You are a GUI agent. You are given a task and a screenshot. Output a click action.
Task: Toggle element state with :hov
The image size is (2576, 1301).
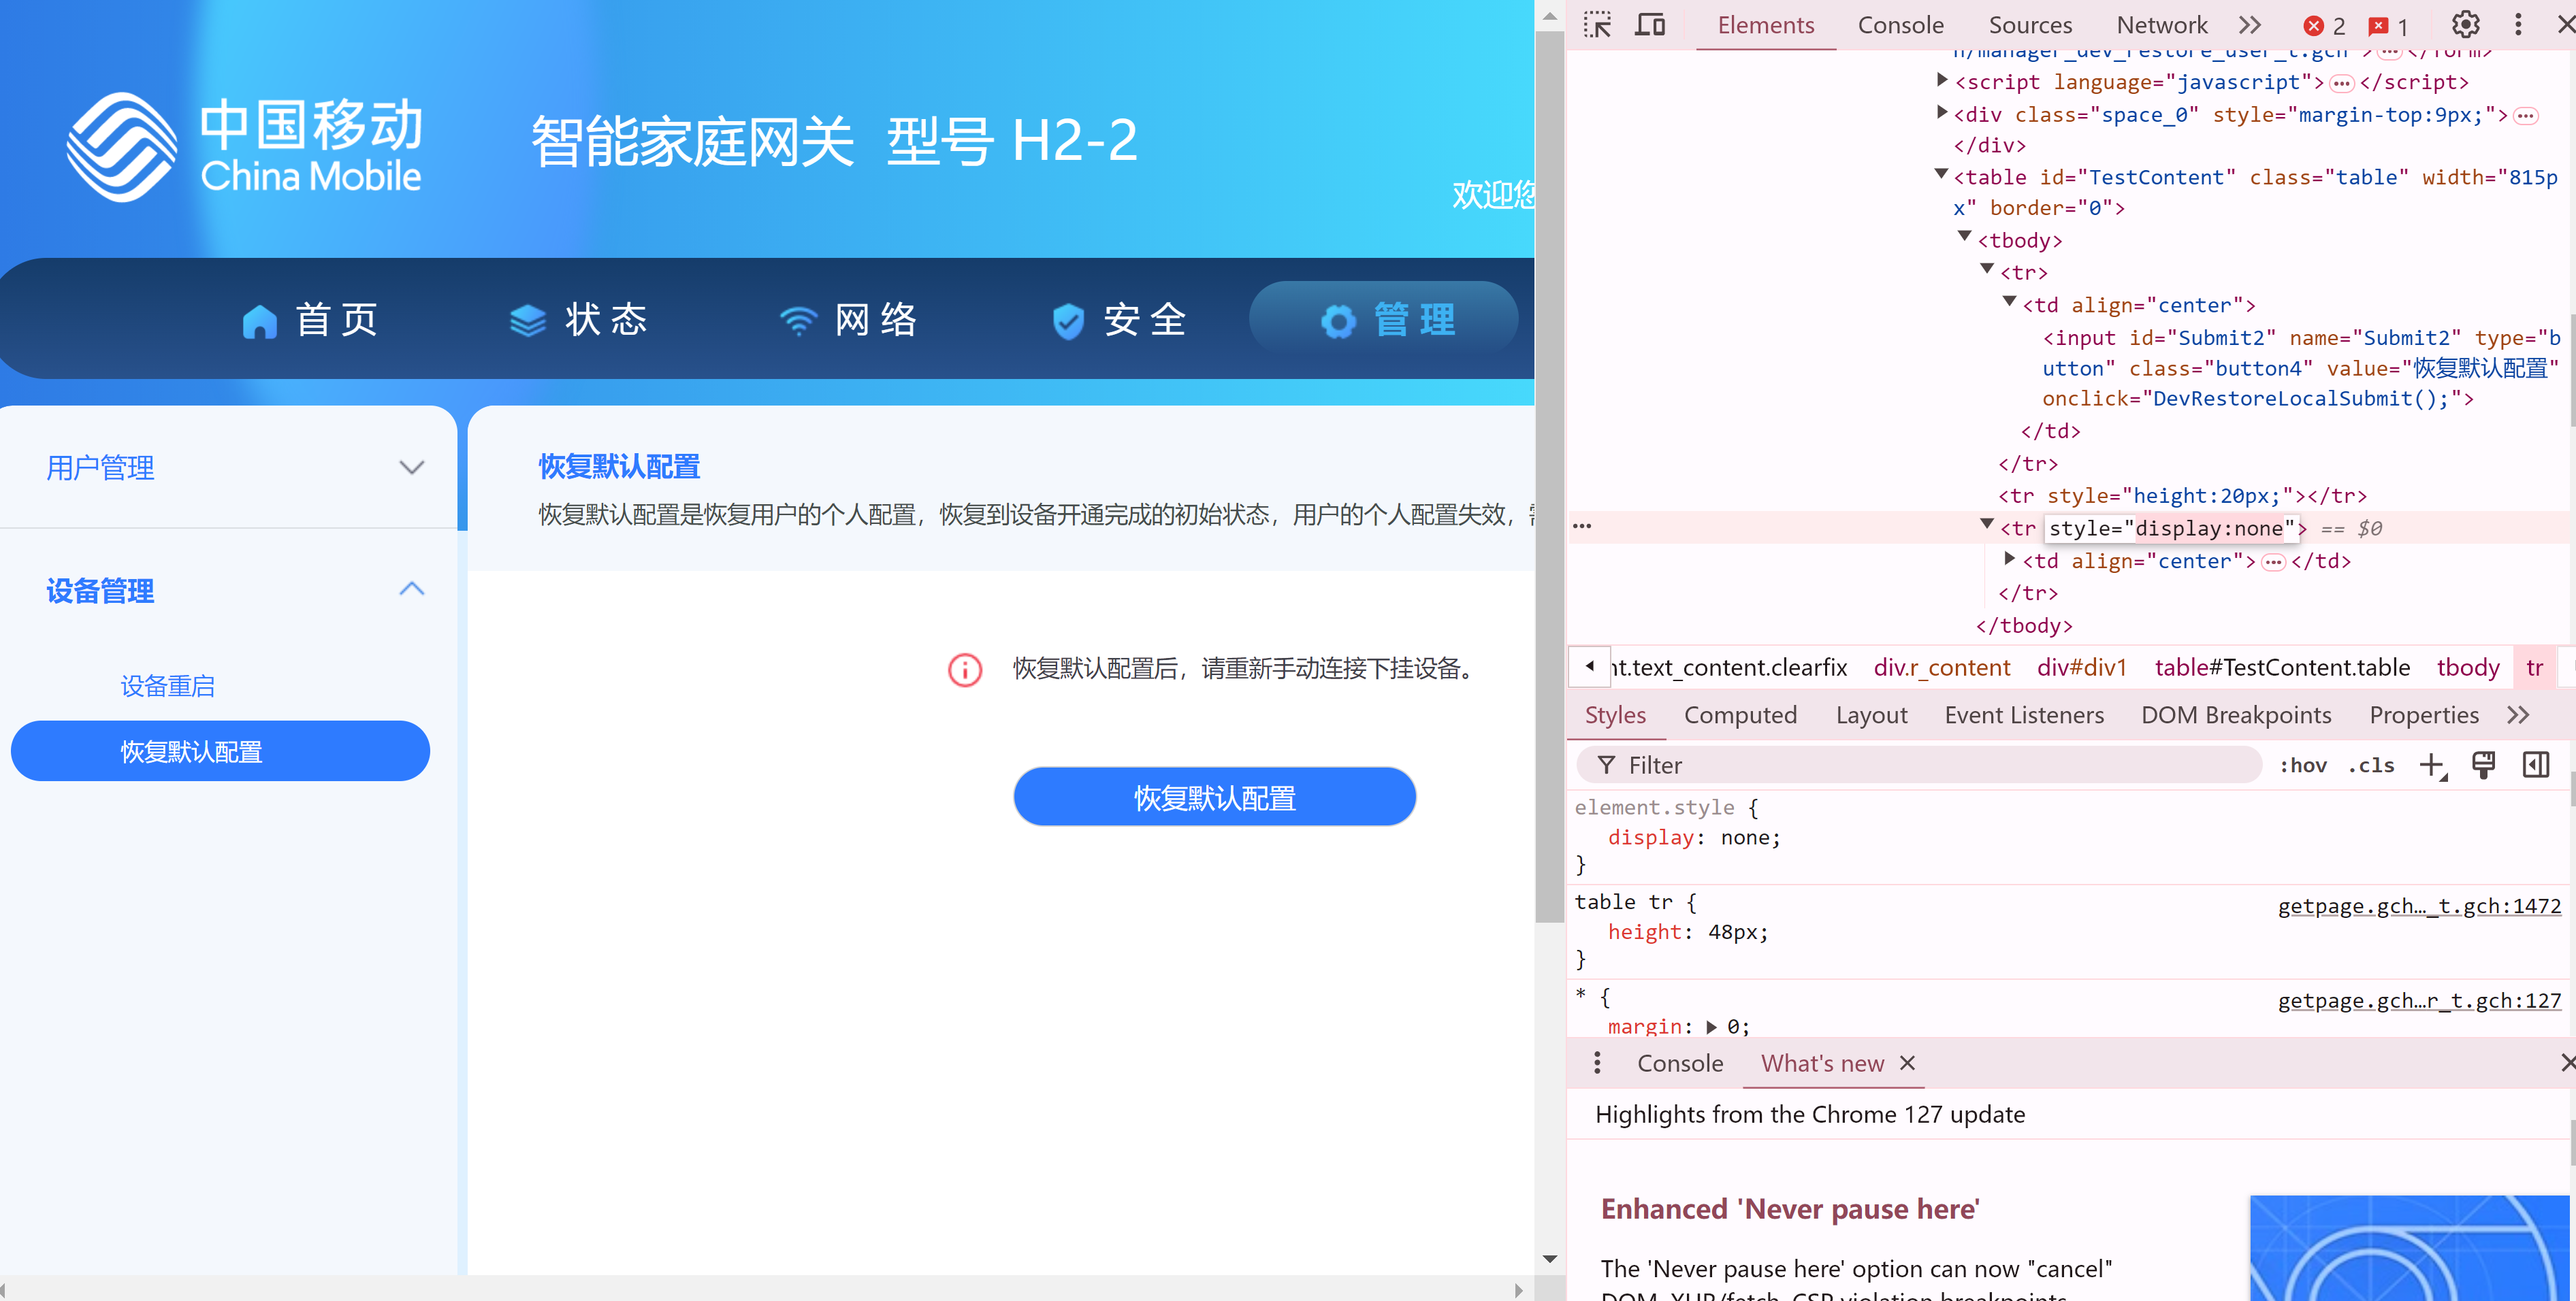click(x=2303, y=765)
